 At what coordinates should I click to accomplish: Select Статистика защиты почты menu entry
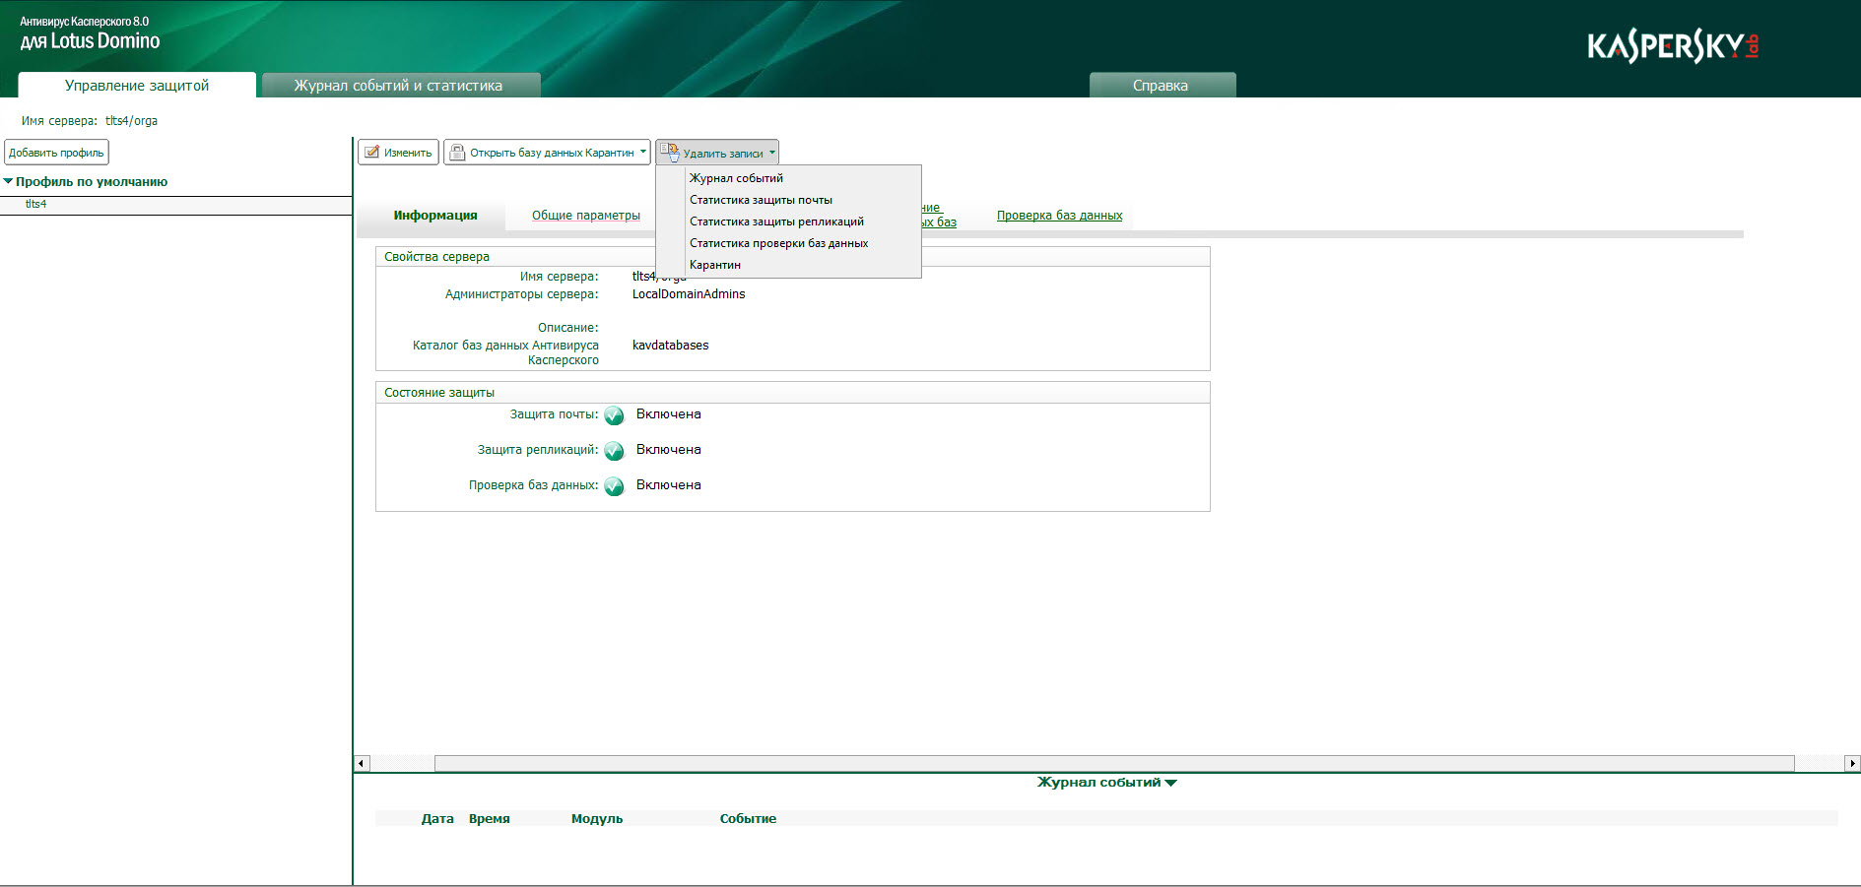coord(761,200)
